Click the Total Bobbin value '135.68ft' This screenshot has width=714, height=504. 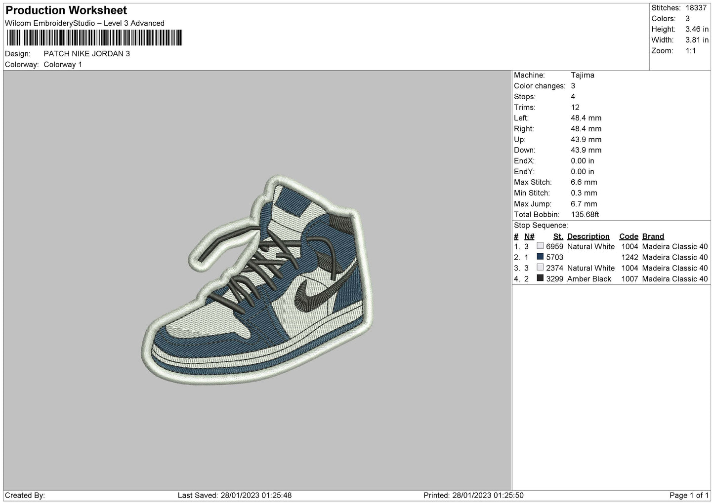click(585, 215)
